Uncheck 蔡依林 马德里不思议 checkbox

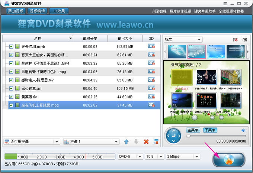coord(11,63)
